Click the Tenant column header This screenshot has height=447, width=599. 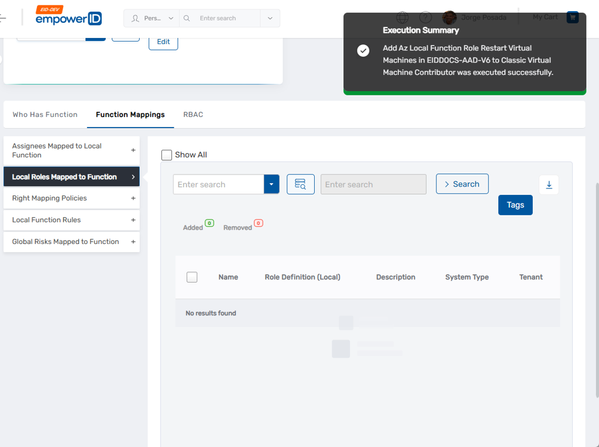pyautogui.click(x=531, y=277)
